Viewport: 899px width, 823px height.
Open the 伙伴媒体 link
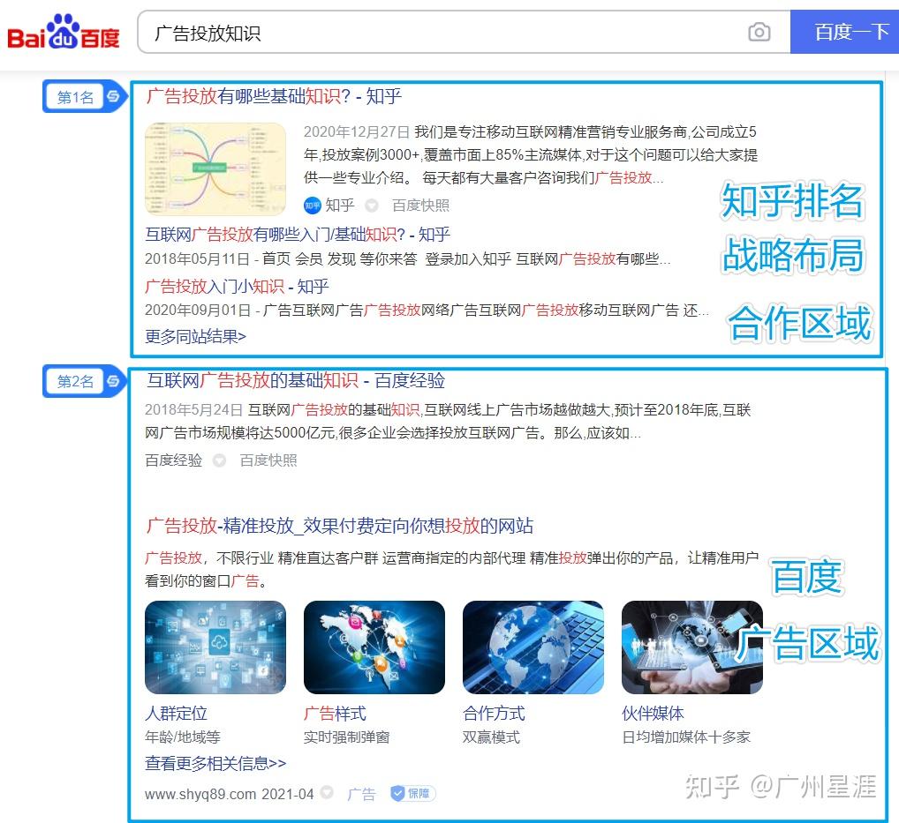[x=653, y=713]
